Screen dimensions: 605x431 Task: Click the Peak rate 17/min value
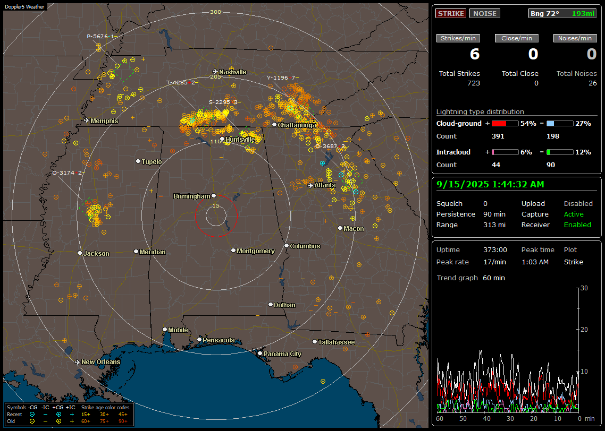click(x=495, y=262)
